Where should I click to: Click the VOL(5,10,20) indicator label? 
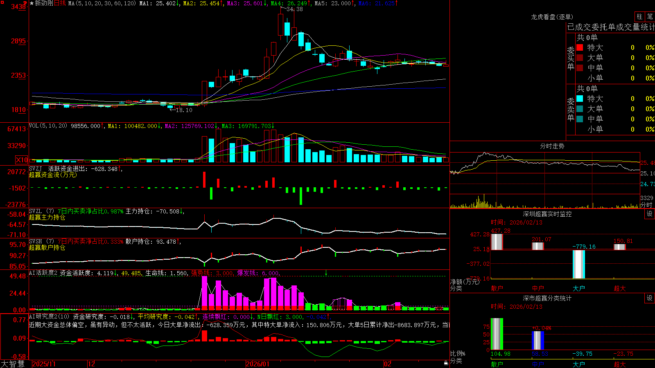click(48, 126)
